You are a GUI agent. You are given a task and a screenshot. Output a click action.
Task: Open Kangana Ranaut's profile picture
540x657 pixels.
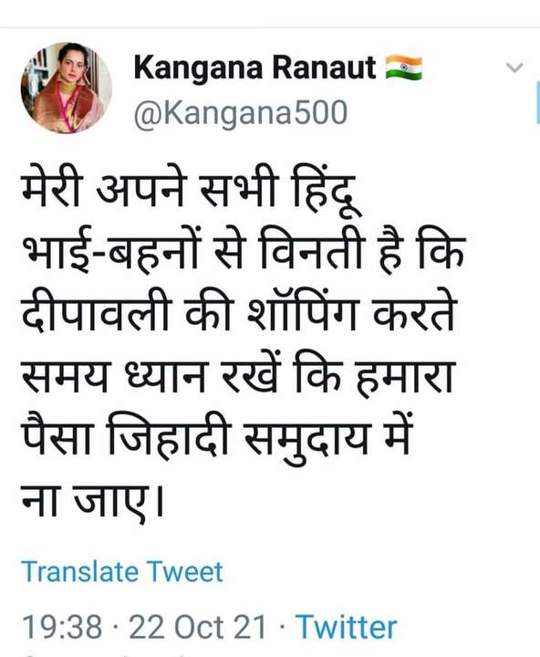(x=67, y=88)
